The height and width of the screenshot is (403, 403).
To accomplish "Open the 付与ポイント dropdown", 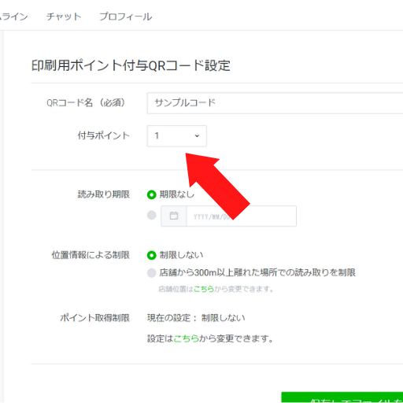I will tap(177, 136).
